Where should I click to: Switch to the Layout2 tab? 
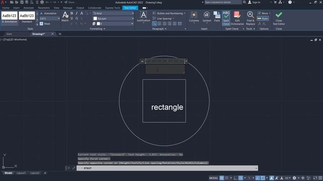(x=35, y=173)
